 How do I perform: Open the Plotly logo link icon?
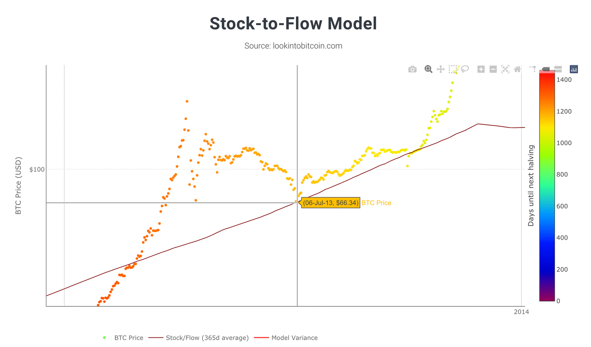click(574, 69)
